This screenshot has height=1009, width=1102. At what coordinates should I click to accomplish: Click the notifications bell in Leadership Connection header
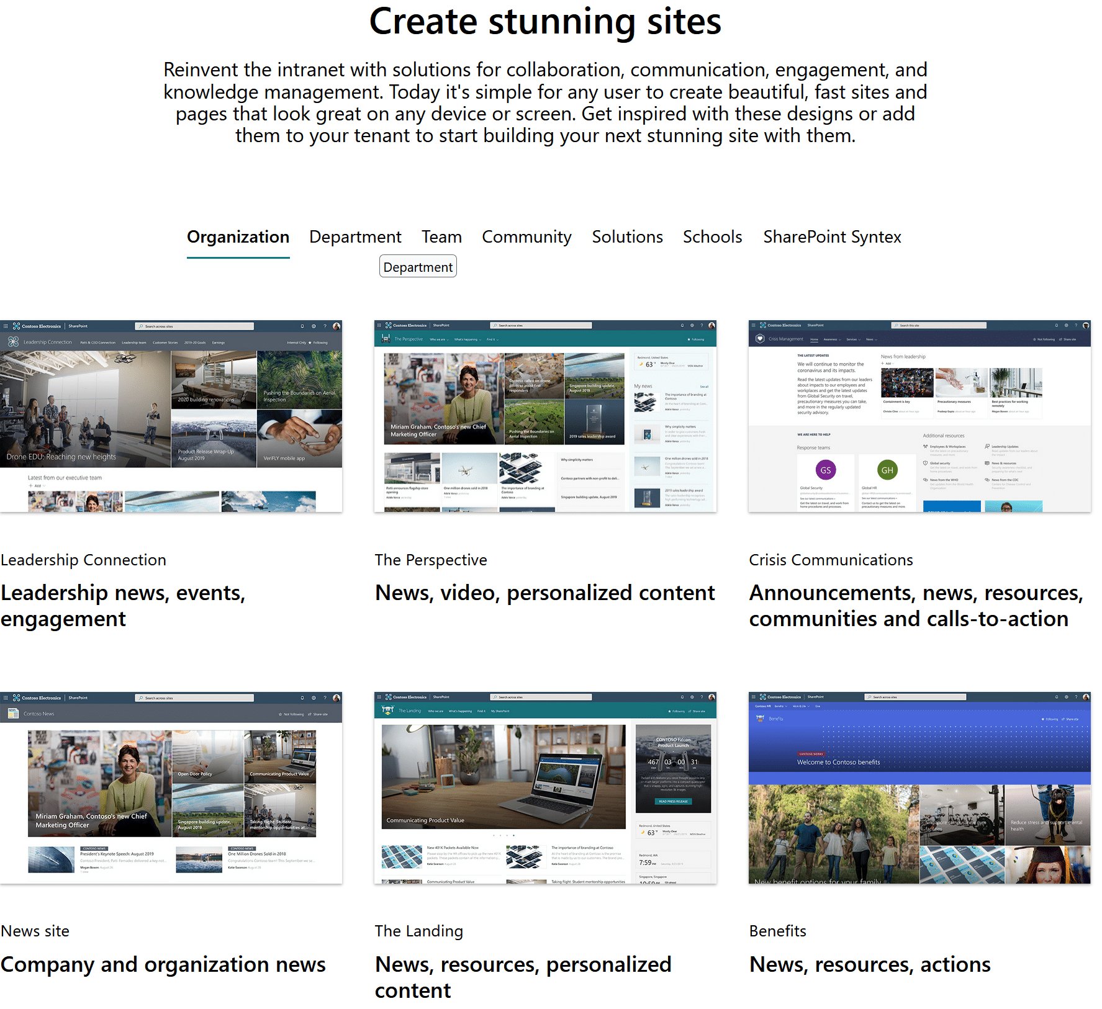point(302,326)
